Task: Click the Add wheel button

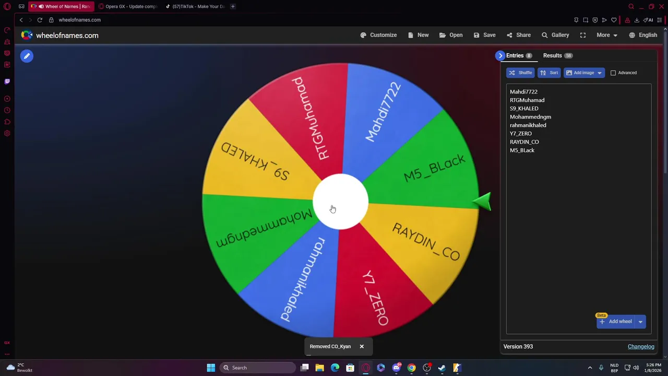Action: (x=615, y=321)
